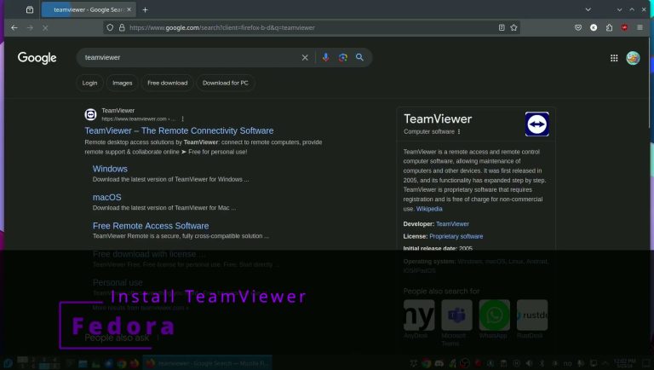The height and width of the screenshot is (370, 654).
Task: Open the Firefox hamburger menu
Action: click(640, 27)
